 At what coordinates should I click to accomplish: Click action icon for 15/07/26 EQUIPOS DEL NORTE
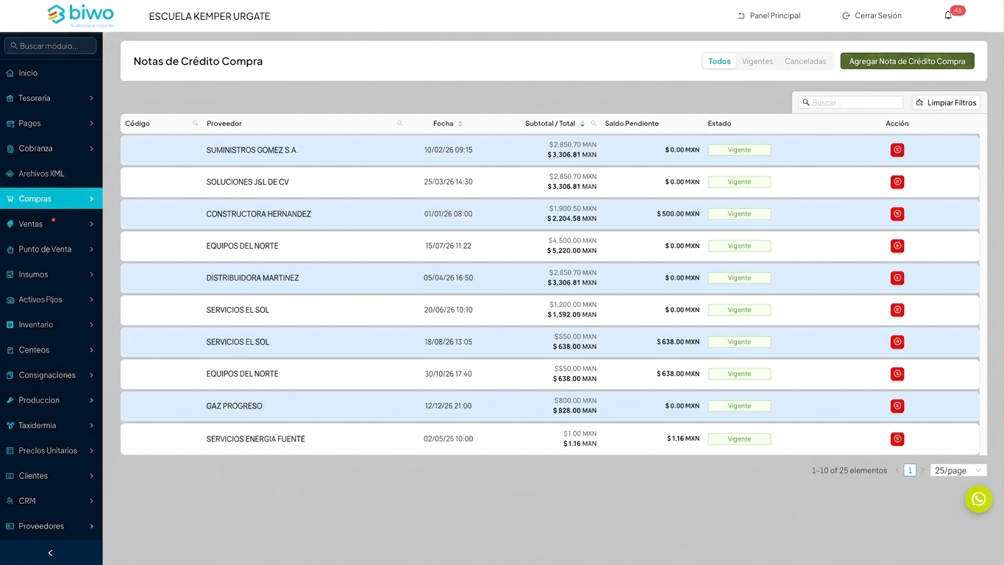pos(897,246)
